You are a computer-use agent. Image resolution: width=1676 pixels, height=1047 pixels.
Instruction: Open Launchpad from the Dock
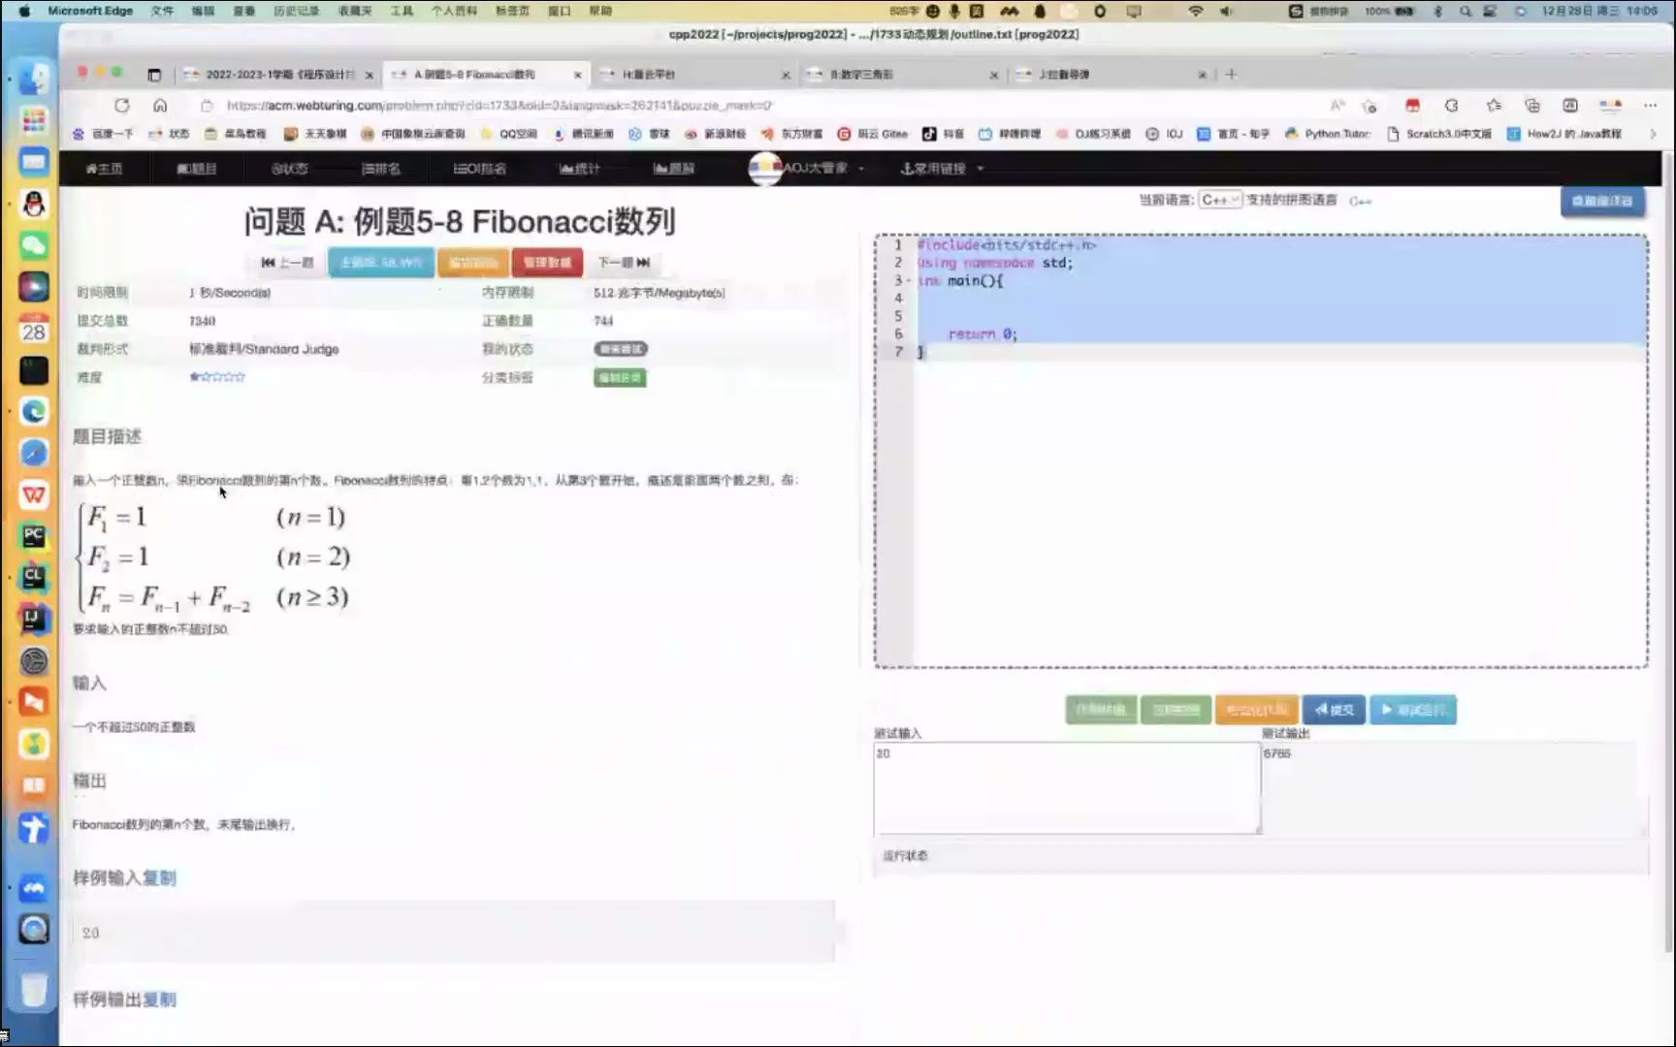pos(34,120)
